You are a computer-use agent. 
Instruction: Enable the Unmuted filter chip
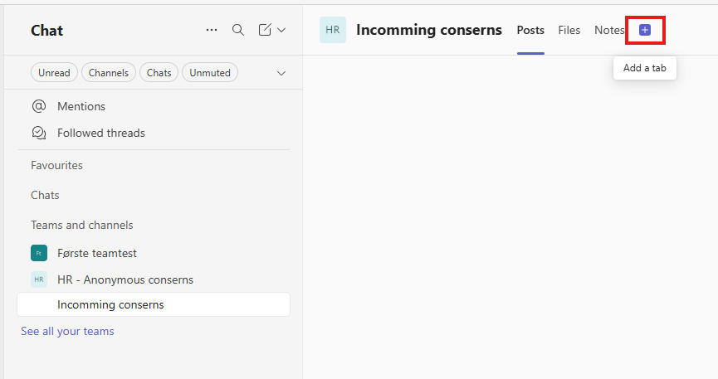click(x=210, y=73)
